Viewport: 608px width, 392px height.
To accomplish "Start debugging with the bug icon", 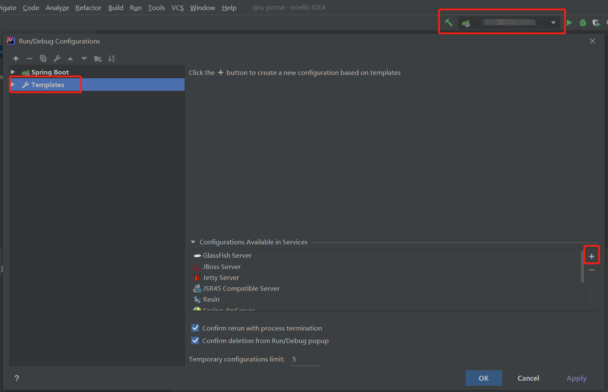I will 583,23.
